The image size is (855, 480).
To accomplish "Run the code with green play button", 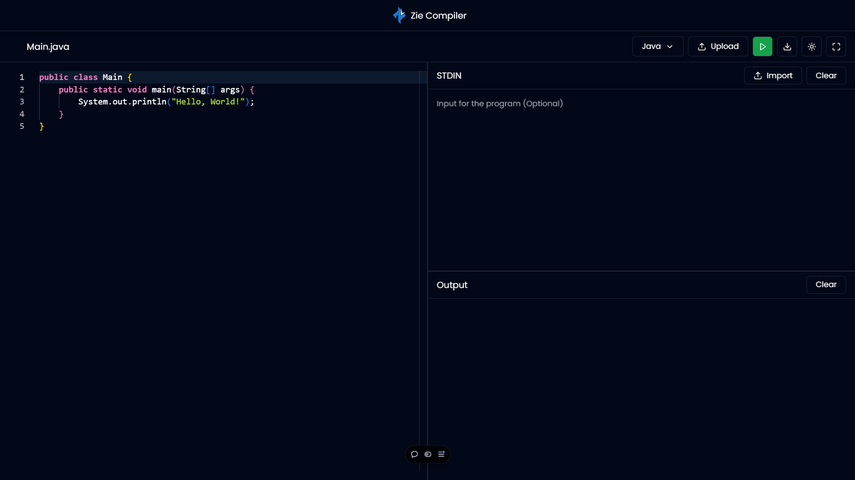I will click(762, 47).
